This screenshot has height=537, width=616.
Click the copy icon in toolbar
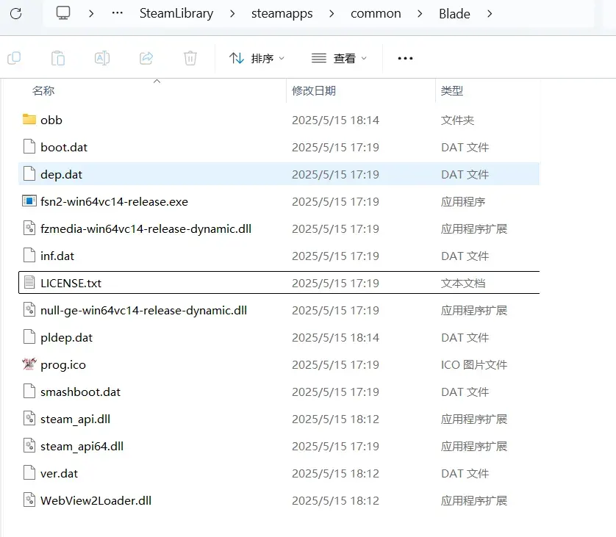(x=14, y=59)
